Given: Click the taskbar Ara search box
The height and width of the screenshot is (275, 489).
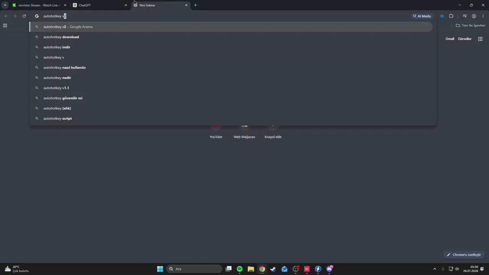Looking at the screenshot, I should point(194,269).
